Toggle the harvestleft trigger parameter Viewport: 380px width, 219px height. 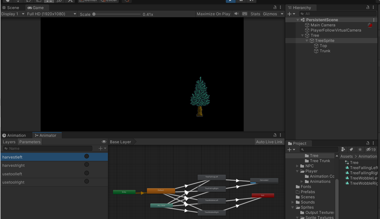coord(87,156)
